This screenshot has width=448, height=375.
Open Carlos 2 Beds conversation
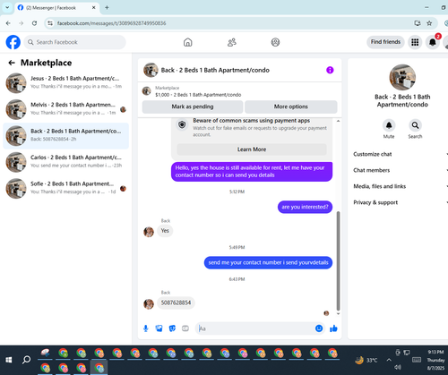click(x=65, y=162)
